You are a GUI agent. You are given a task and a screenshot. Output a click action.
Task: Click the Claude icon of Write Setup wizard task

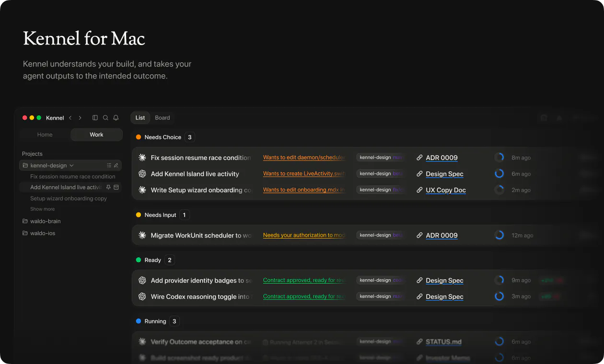tap(142, 190)
